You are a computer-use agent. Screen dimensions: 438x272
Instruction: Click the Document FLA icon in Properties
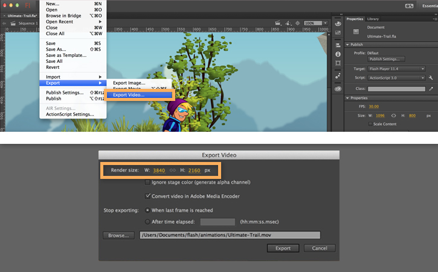pyautogui.click(x=356, y=31)
